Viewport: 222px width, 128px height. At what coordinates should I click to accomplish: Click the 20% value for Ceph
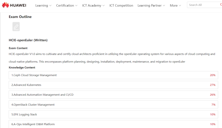pos(212,75)
